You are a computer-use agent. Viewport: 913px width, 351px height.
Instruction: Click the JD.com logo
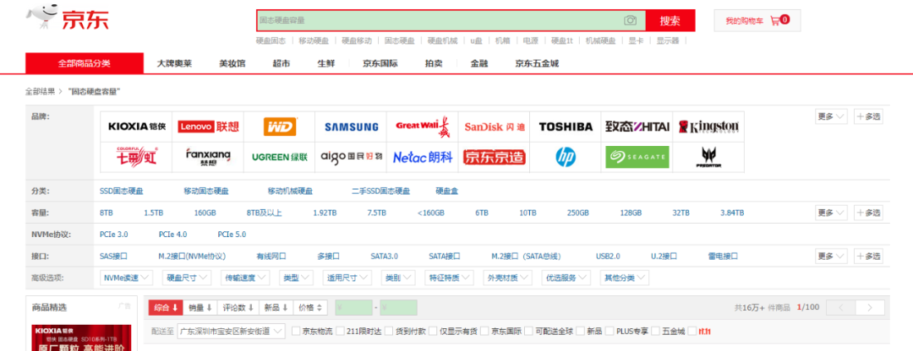tap(67, 19)
